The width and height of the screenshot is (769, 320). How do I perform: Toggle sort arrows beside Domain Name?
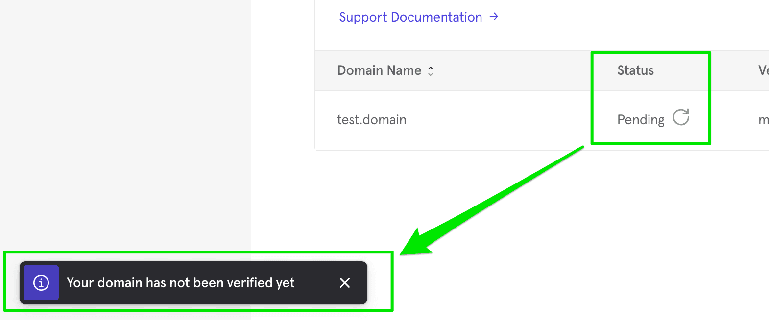[x=431, y=71]
